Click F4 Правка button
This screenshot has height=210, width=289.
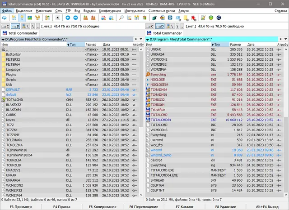coord(62,207)
